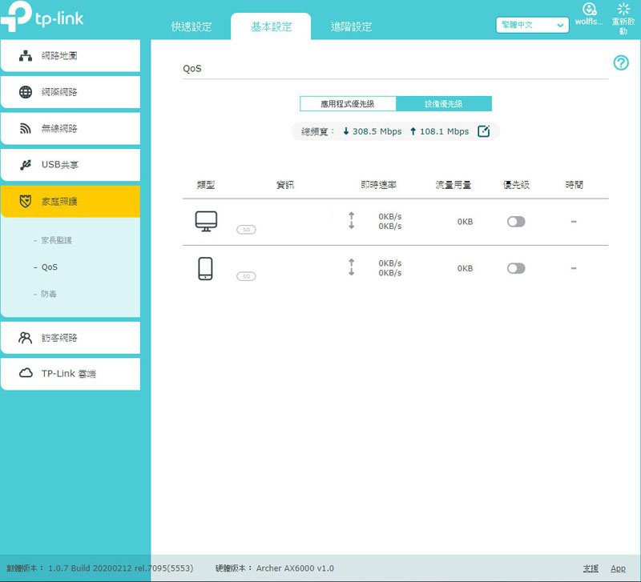
Task: Click the QoS help question mark icon
Action: tap(620, 63)
